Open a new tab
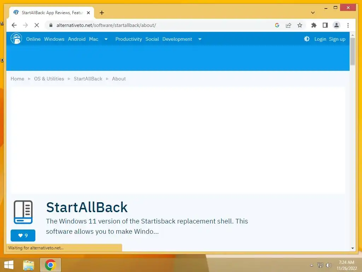362x272 pixels. pos(102,13)
